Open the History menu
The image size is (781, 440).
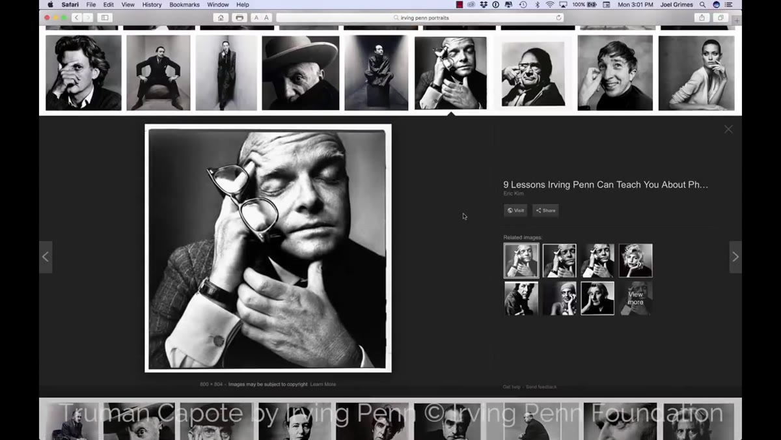pyautogui.click(x=152, y=5)
